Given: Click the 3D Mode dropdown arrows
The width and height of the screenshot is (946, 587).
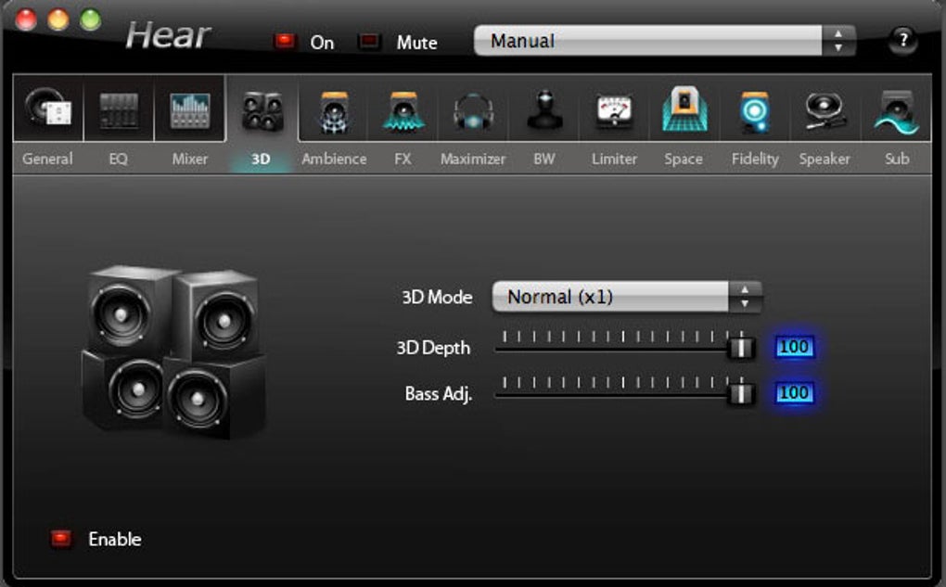Looking at the screenshot, I should 745,296.
